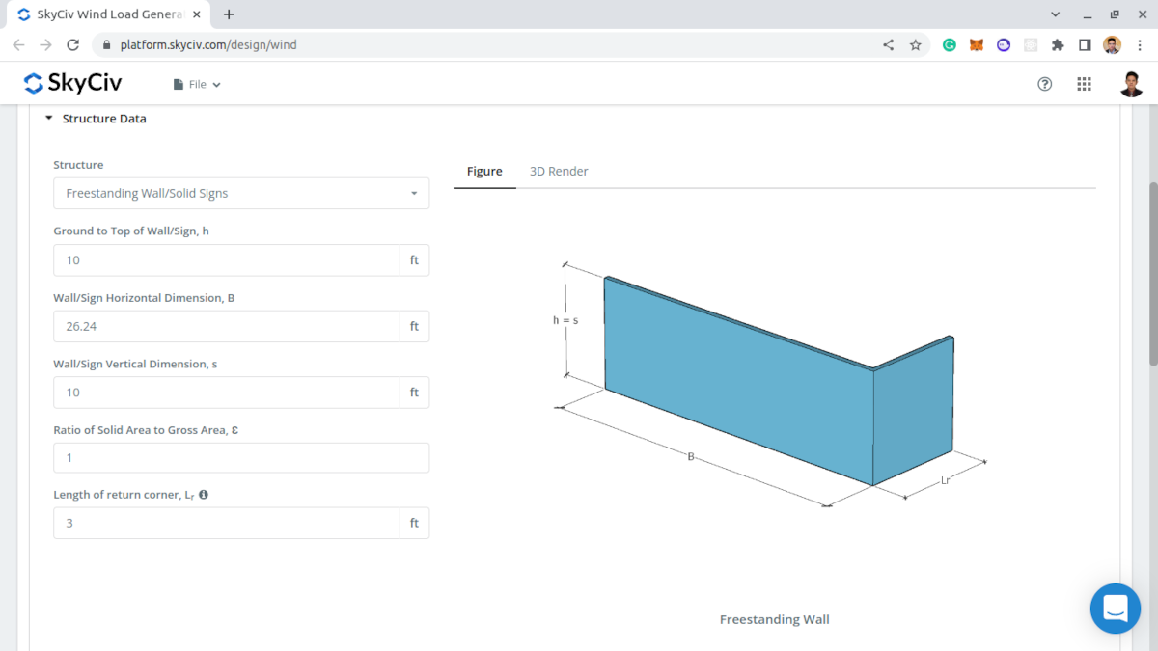Click the browser back arrow
This screenshot has width=1158, height=651.
(x=18, y=44)
